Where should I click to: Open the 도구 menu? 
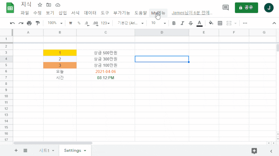[x=105, y=13]
